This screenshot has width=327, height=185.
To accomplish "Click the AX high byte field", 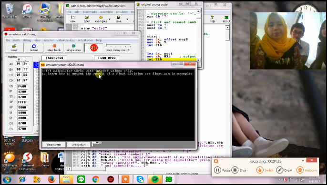I will pos(19,63).
